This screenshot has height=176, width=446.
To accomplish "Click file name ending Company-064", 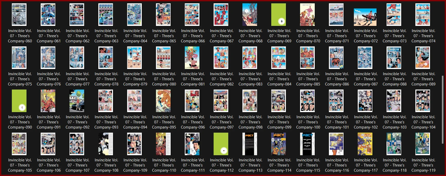I will tap(135, 36).
